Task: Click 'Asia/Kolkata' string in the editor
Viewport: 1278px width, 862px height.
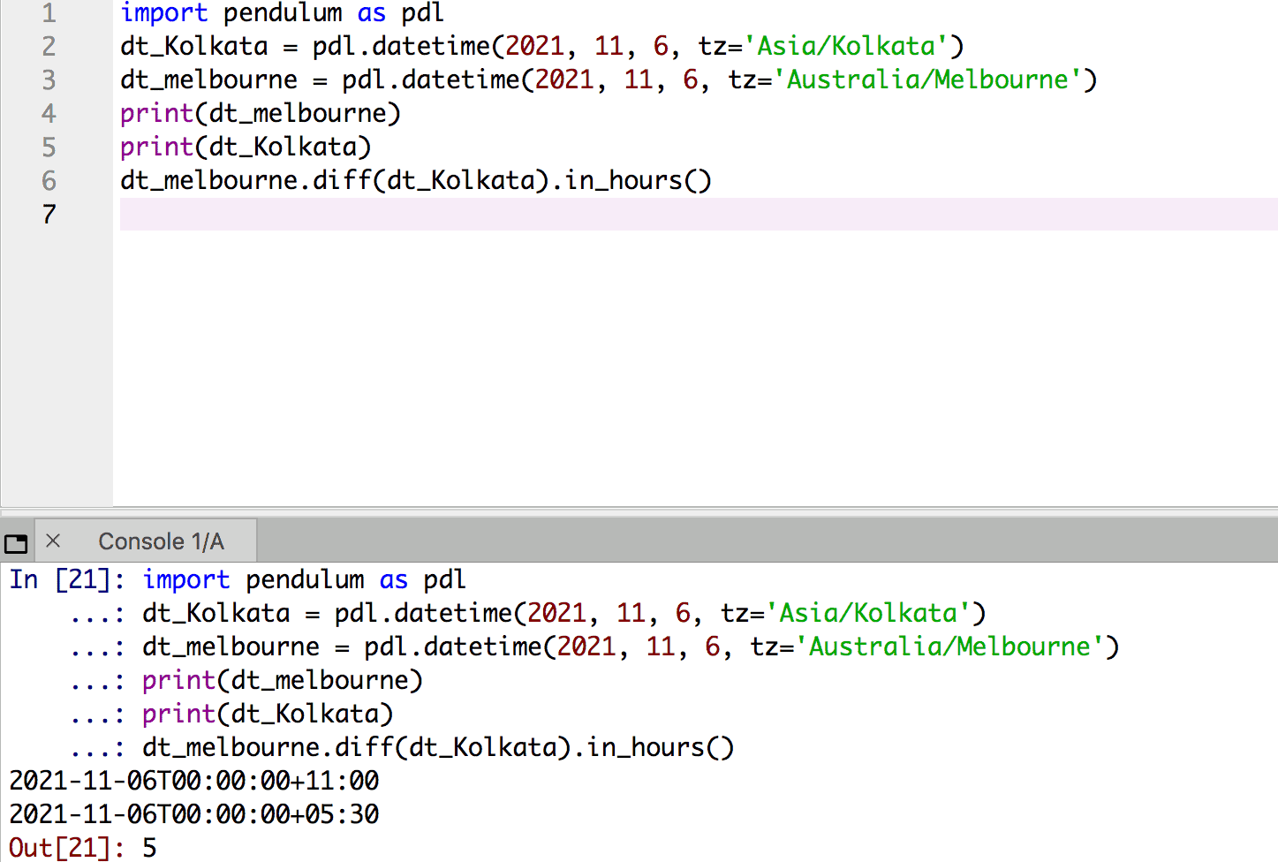Action: (846, 46)
